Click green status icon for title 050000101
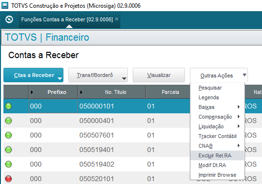Image resolution: width=262 pixels, height=184 pixels. (9, 106)
